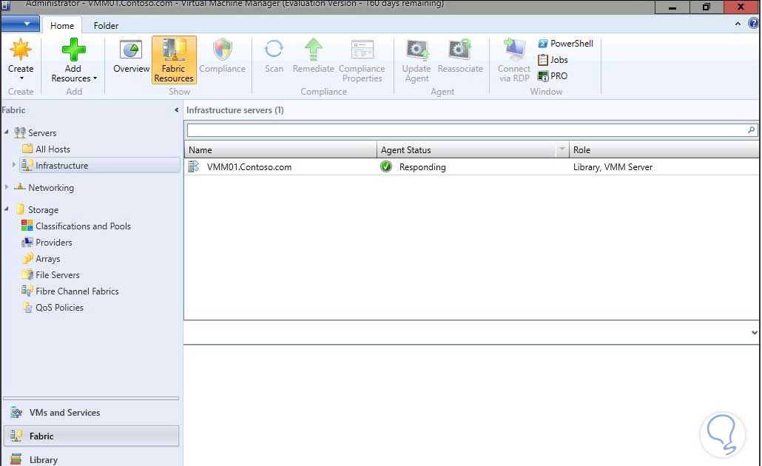The height and width of the screenshot is (466, 762).
Task: Open the Jobs window
Action: [553, 60]
